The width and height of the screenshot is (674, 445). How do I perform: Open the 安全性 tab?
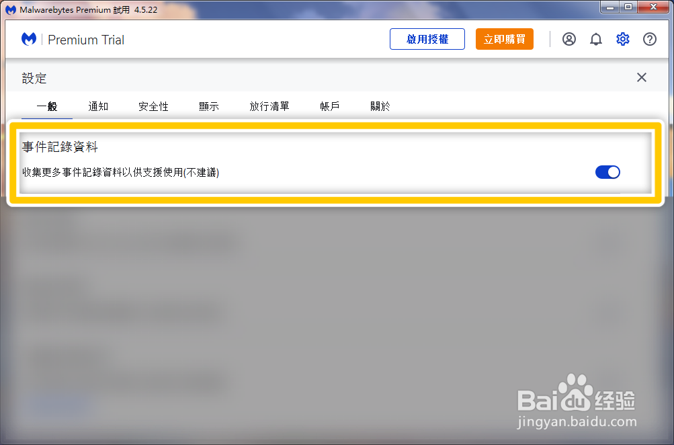point(153,106)
